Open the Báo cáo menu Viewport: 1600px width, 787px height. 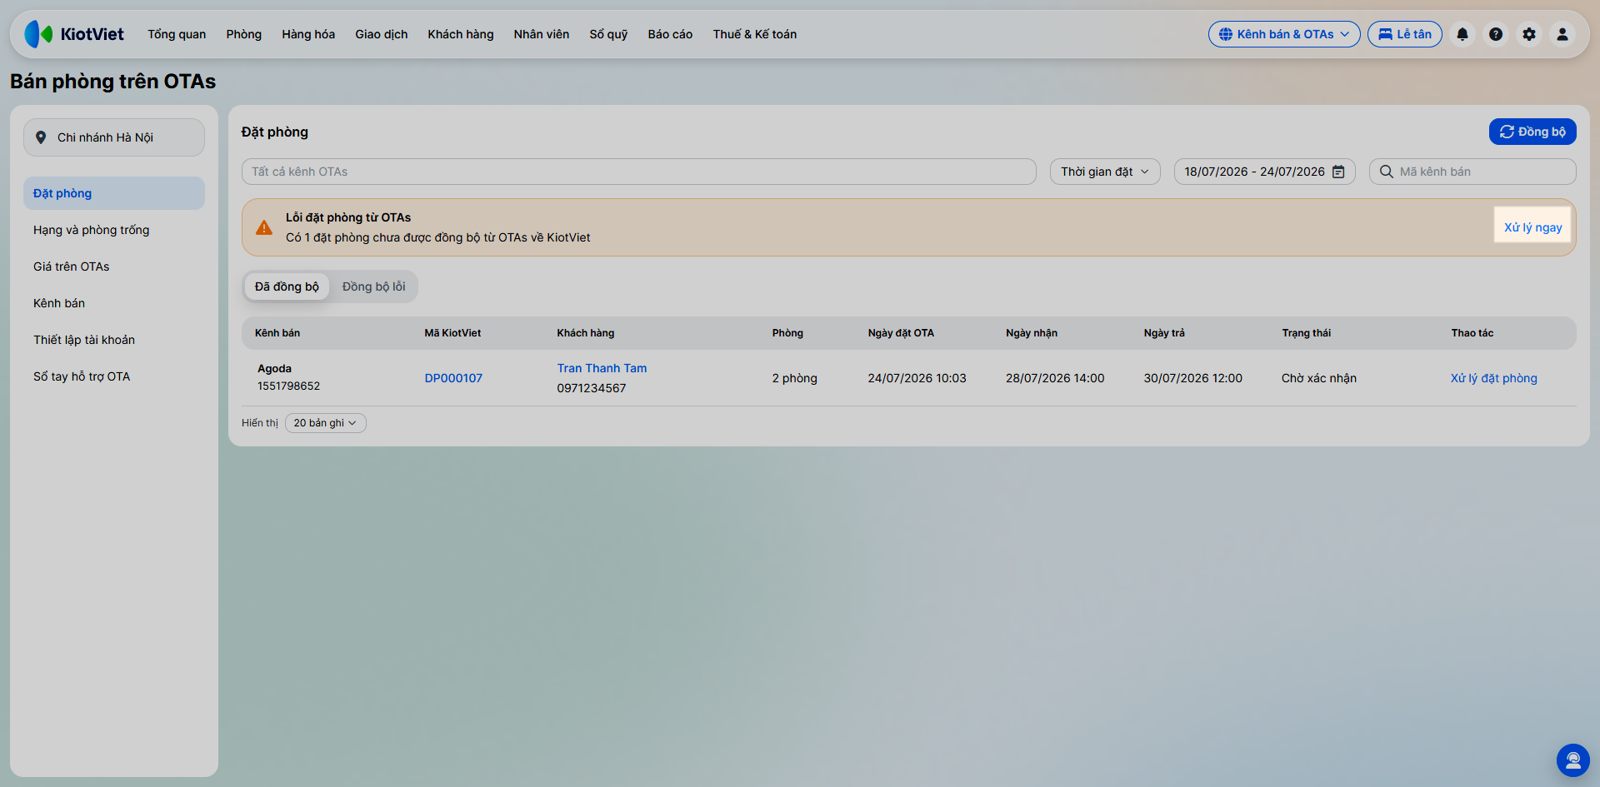coord(670,34)
